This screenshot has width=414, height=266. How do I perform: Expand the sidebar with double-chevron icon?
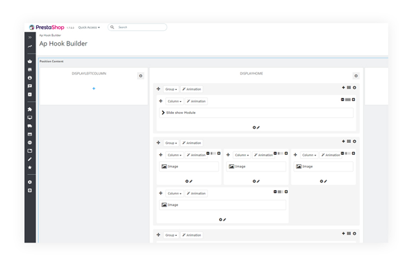point(30,38)
